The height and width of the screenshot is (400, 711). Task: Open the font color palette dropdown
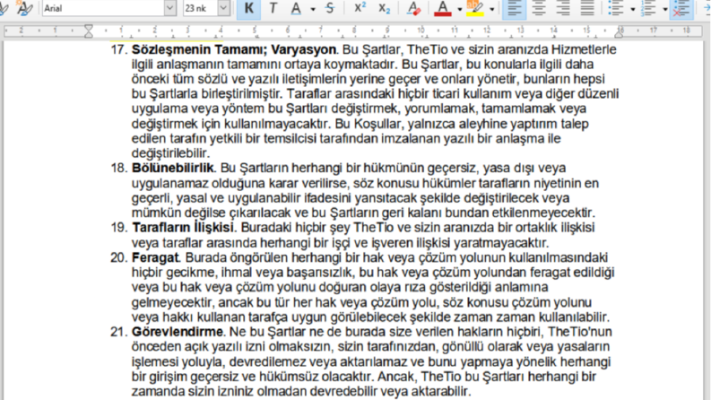coord(460,9)
